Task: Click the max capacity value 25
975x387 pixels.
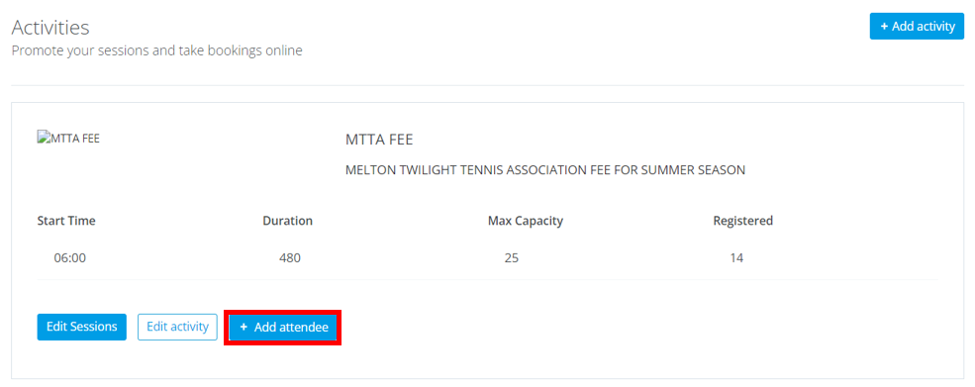Action: pyautogui.click(x=511, y=257)
